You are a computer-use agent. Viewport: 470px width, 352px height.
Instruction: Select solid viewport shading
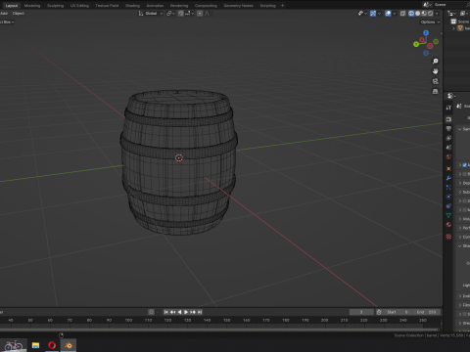[417, 14]
